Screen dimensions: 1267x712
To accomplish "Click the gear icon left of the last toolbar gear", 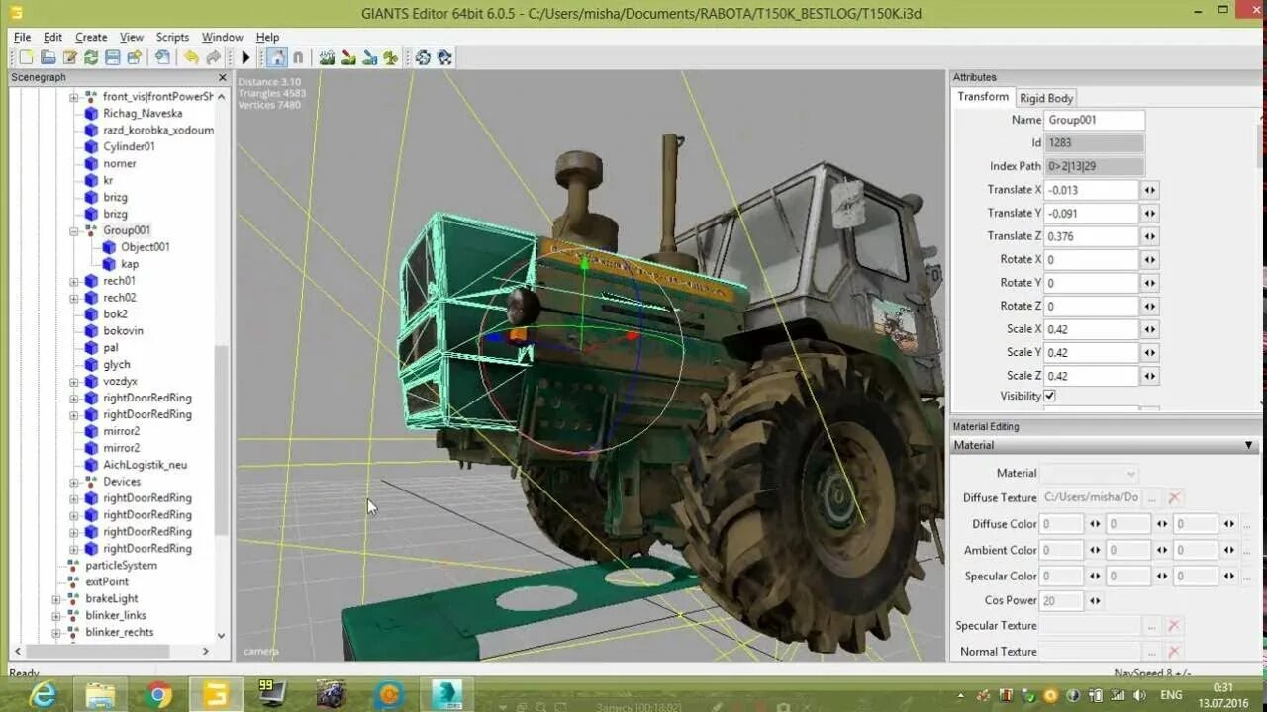I will [424, 58].
